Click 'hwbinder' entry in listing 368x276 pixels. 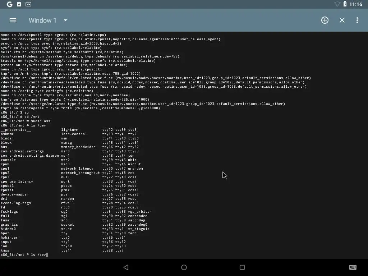(9, 238)
